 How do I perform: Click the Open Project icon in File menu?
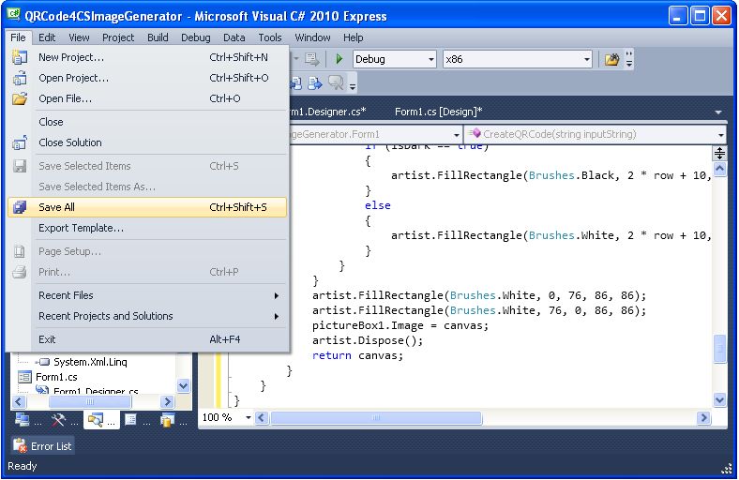point(20,78)
